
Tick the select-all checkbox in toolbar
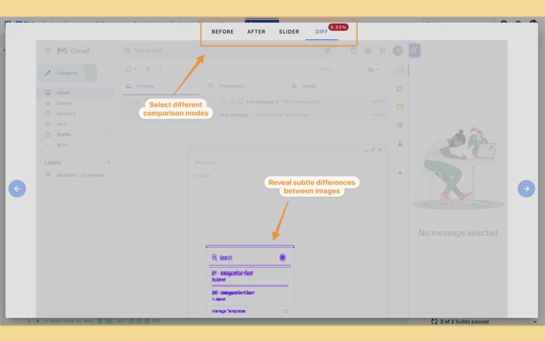pyautogui.click(x=129, y=69)
